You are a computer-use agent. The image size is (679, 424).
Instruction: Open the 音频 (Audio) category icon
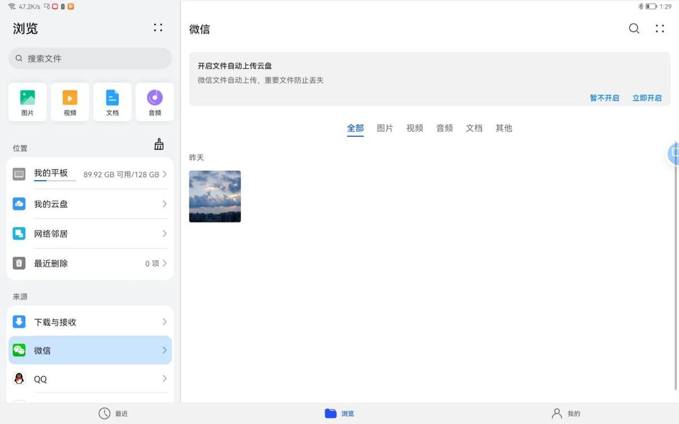coord(154,102)
